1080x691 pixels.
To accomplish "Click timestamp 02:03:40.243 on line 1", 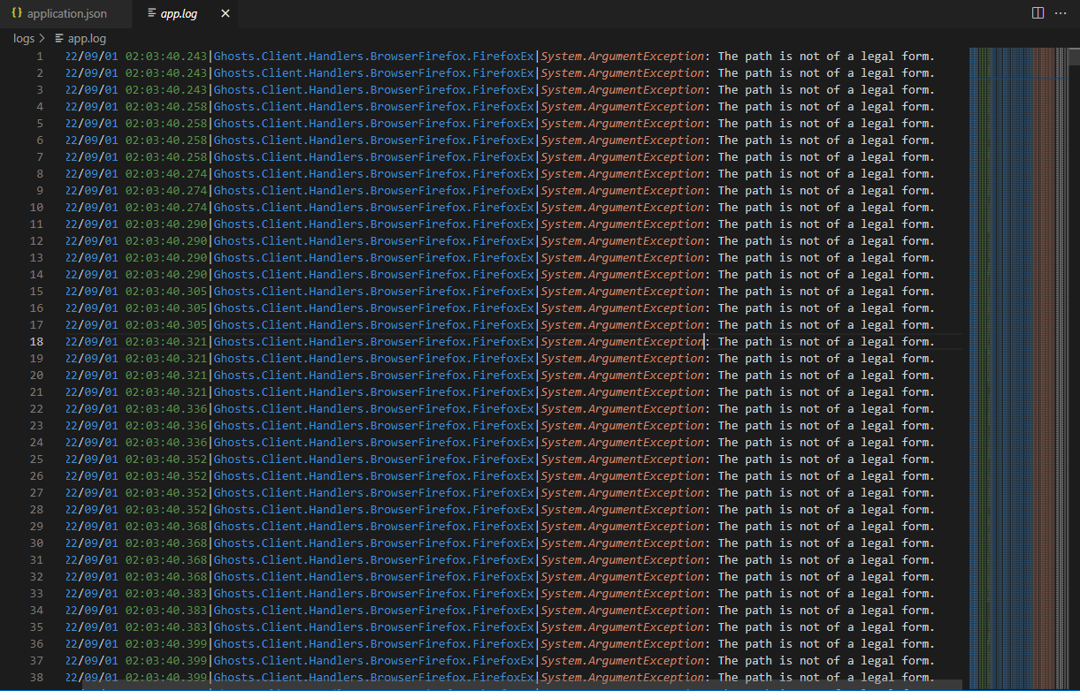I will point(166,57).
